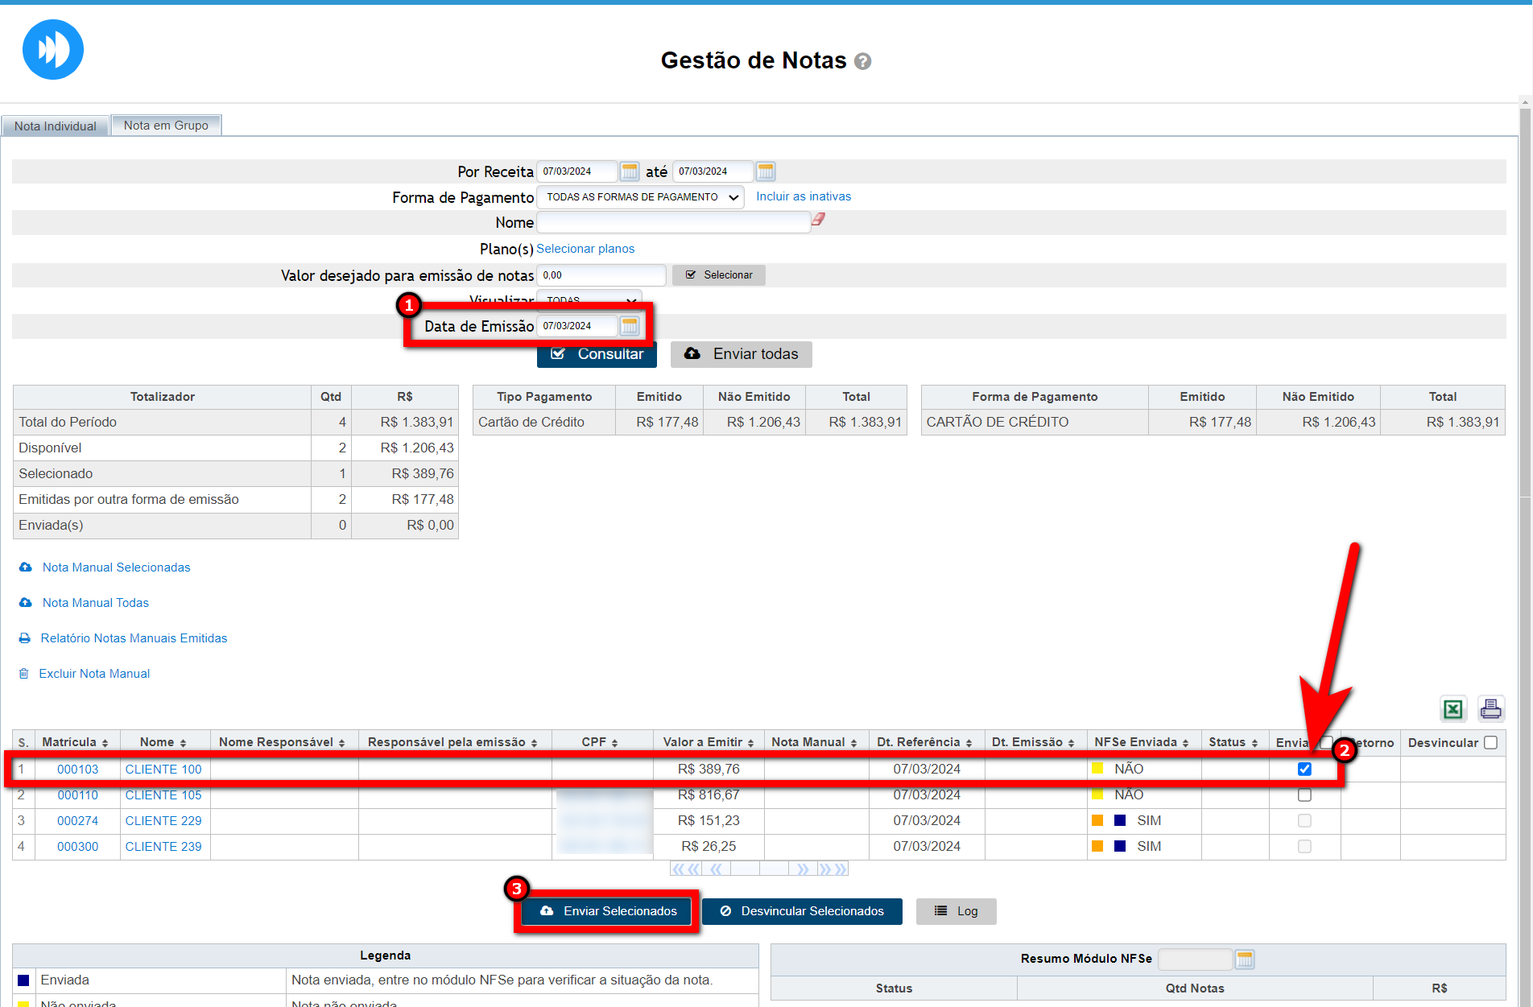Click the help question mark icon
Screen dimensions: 1533x1007
[x=862, y=62]
